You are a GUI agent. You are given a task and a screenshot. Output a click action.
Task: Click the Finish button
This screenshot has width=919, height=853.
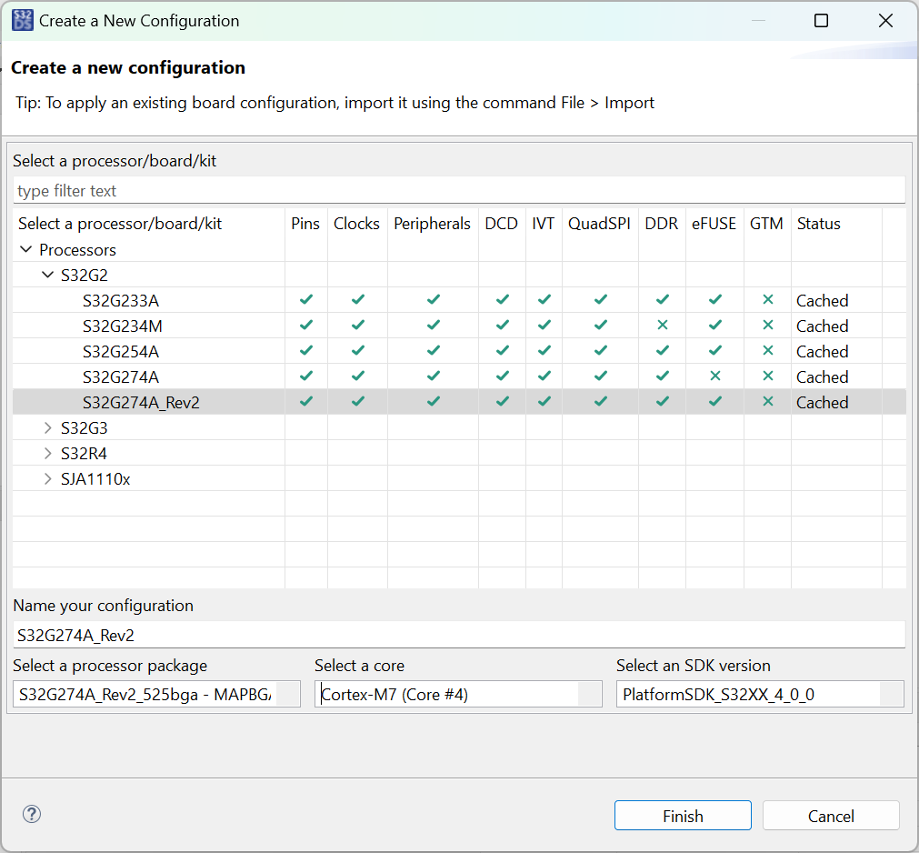point(683,815)
